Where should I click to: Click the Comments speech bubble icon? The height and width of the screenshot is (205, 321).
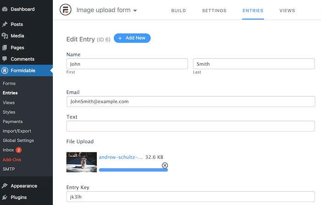click(x=5, y=59)
